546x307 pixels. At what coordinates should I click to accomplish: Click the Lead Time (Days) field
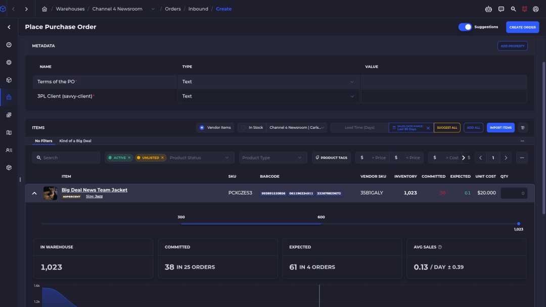pos(359,128)
